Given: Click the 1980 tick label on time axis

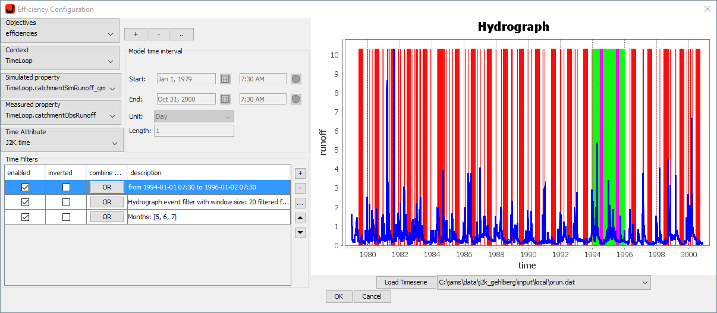Looking at the screenshot, I should point(367,254).
